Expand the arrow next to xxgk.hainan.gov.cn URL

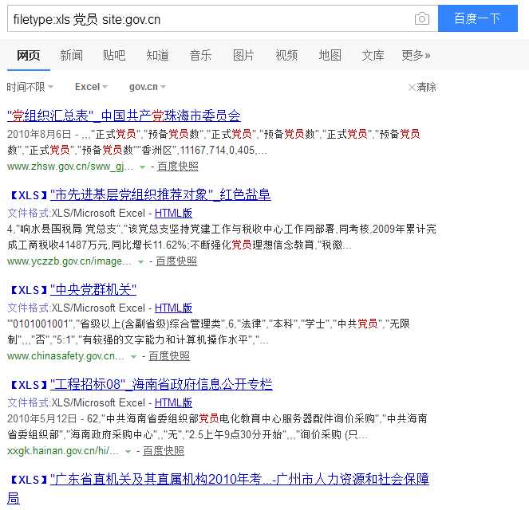128,452
